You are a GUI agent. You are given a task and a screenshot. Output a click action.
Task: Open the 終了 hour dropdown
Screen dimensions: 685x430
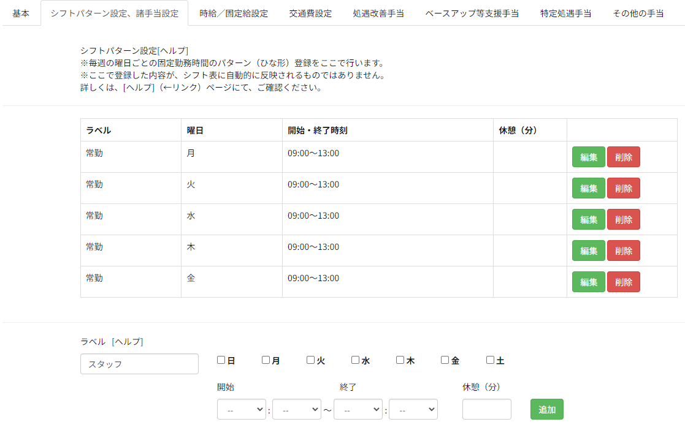358,410
